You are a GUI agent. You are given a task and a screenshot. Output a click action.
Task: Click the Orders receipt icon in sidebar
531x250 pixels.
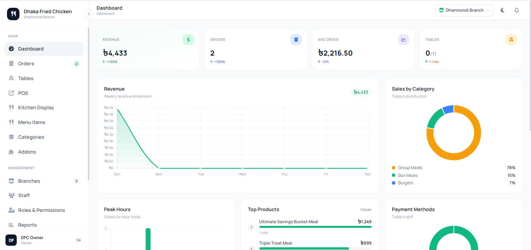pyautogui.click(x=11, y=64)
